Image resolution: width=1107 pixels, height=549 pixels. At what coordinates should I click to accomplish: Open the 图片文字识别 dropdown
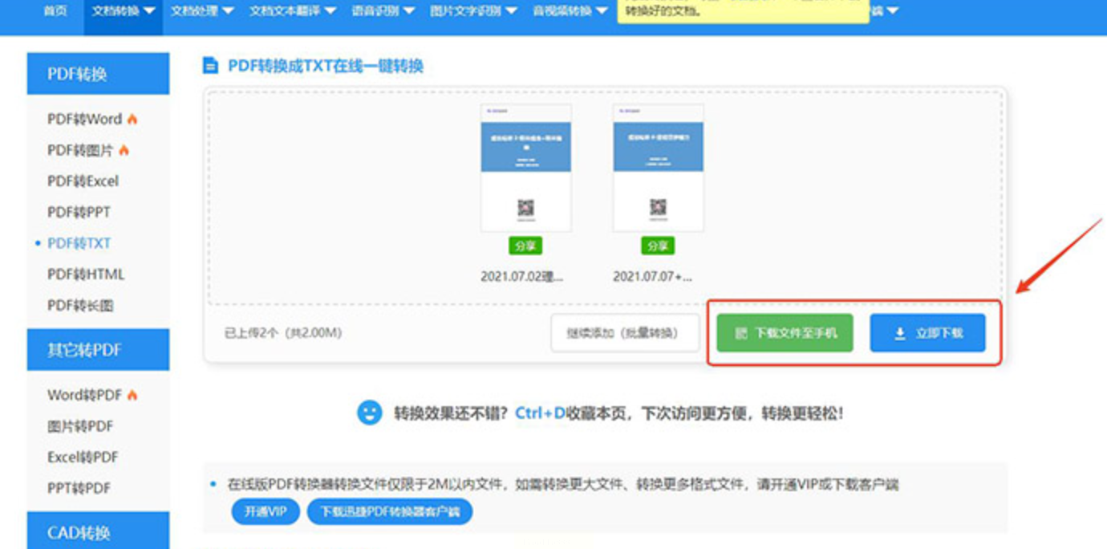(473, 11)
